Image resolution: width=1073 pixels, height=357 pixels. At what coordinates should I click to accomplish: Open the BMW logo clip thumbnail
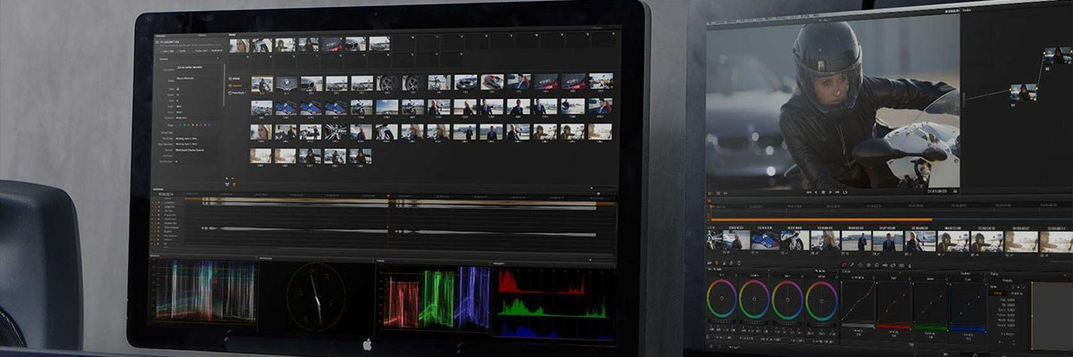tap(285, 83)
